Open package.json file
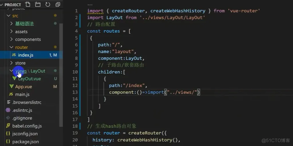Viewport: 293px width, 146px height. click(x=25, y=141)
